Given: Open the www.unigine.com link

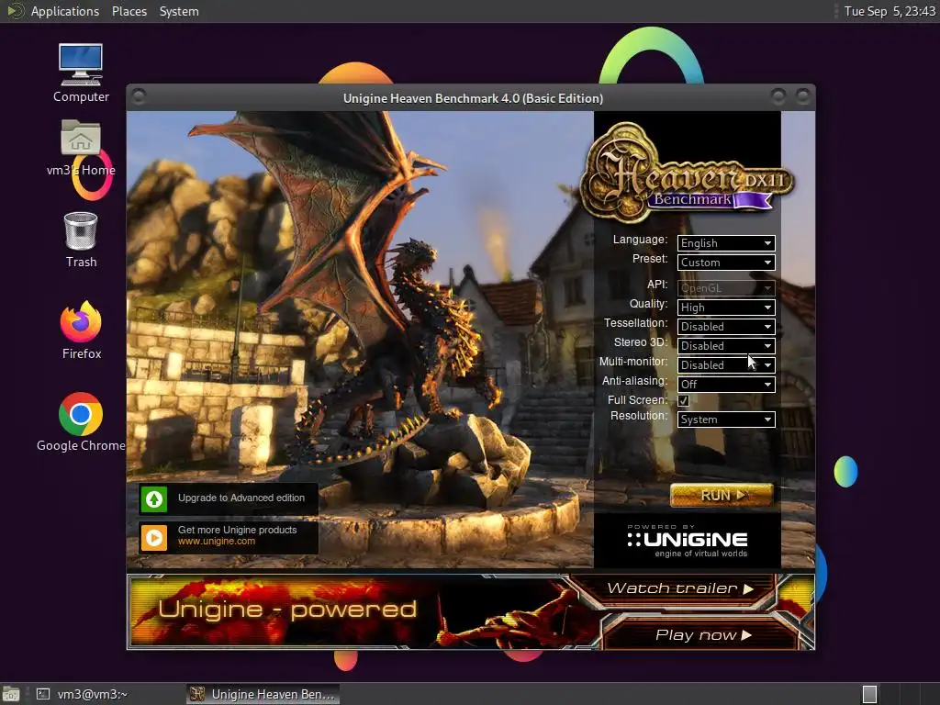Looking at the screenshot, I should pyautogui.click(x=217, y=542).
